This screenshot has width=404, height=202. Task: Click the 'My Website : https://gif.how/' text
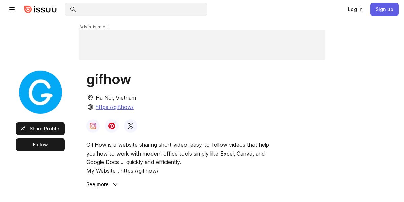(122, 171)
